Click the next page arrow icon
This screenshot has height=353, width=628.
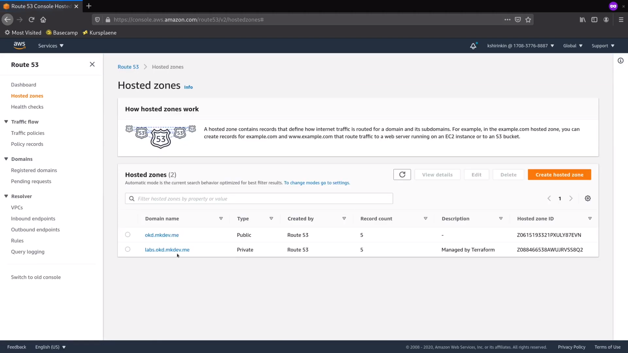point(571,199)
